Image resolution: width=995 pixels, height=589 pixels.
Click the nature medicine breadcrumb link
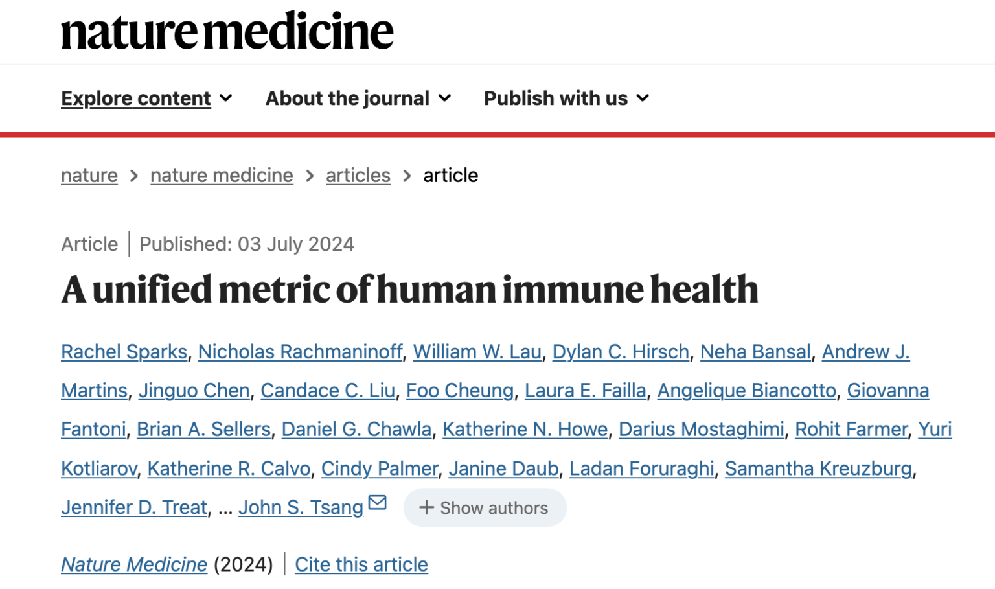(222, 175)
